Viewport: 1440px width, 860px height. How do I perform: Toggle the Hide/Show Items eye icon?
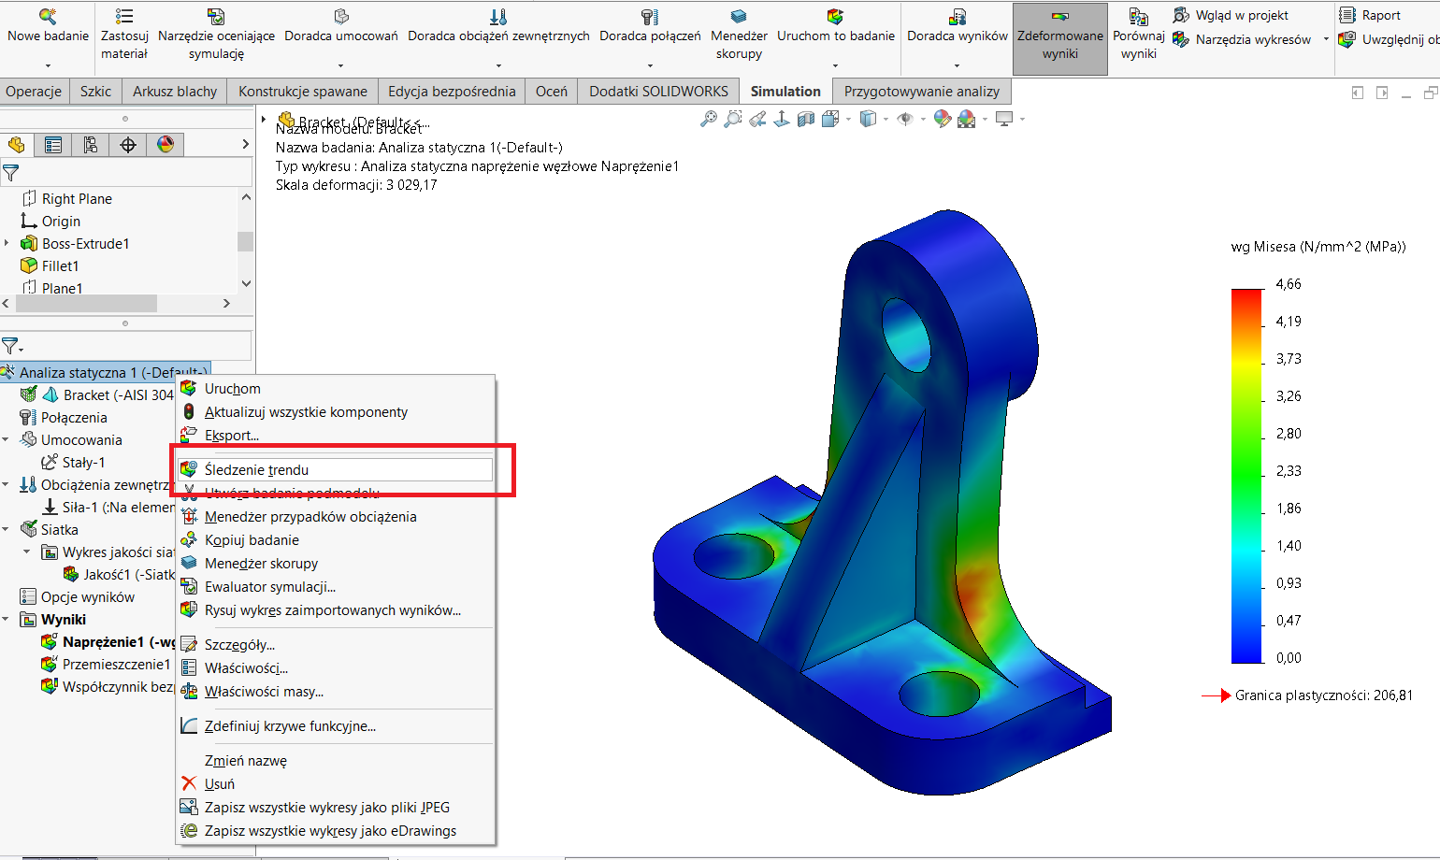pos(905,119)
